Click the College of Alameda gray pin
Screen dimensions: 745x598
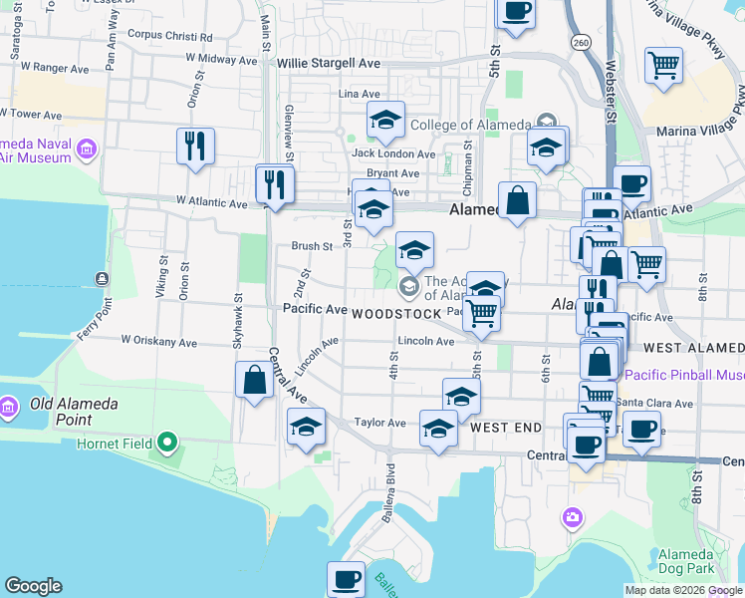pyautogui.click(x=547, y=122)
